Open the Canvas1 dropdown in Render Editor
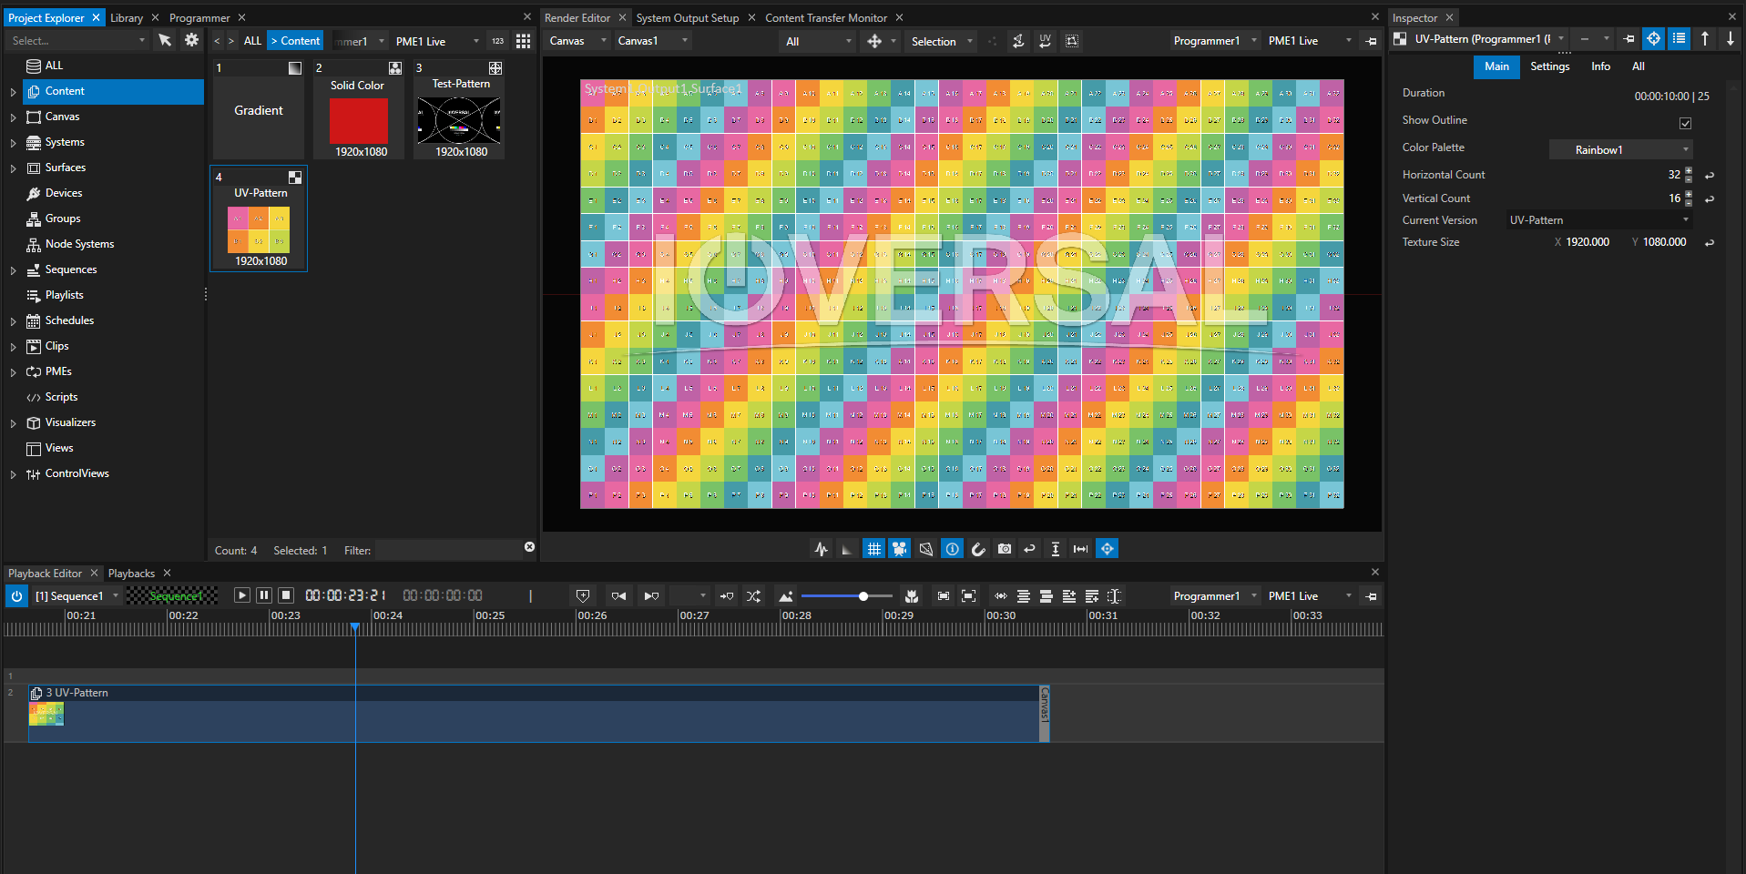This screenshot has height=874, width=1746. pyautogui.click(x=652, y=41)
